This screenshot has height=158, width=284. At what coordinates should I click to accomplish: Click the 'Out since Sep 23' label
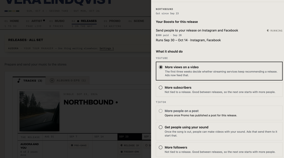tap(167, 13)
